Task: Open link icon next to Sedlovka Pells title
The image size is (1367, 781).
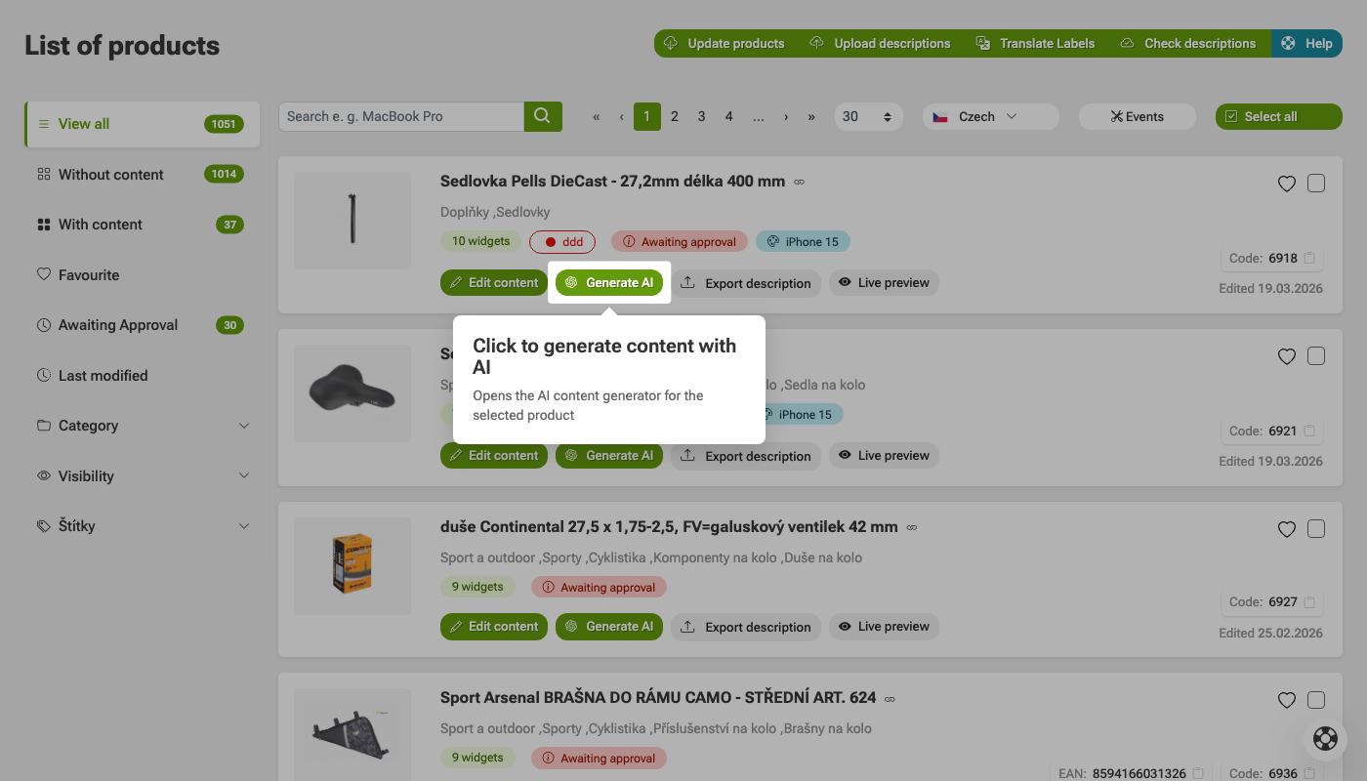Action: 799,182
